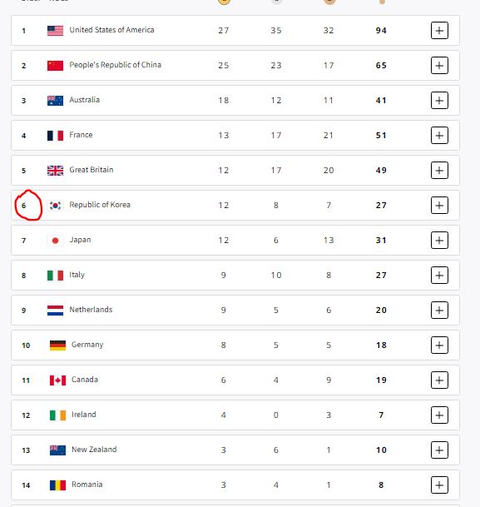Click the United States flag icon
480x507 pixels.
55,31
